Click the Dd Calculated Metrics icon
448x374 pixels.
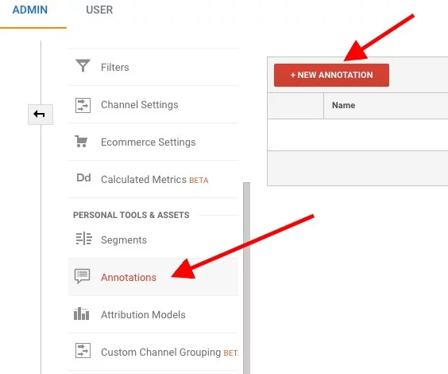click(83, 177)
